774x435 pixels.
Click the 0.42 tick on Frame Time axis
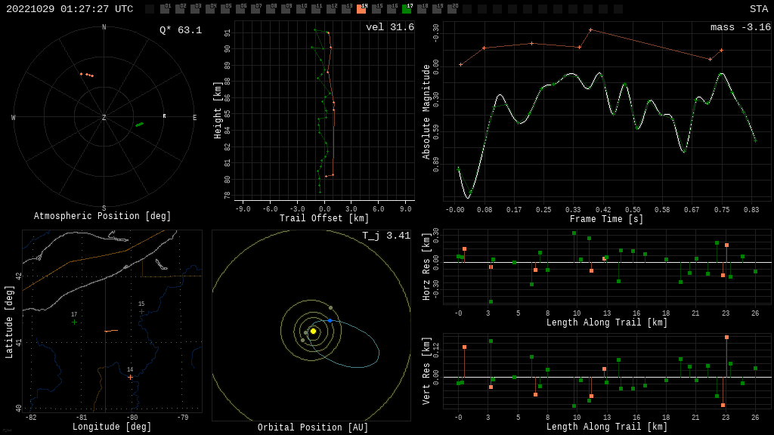pos(602,210)
